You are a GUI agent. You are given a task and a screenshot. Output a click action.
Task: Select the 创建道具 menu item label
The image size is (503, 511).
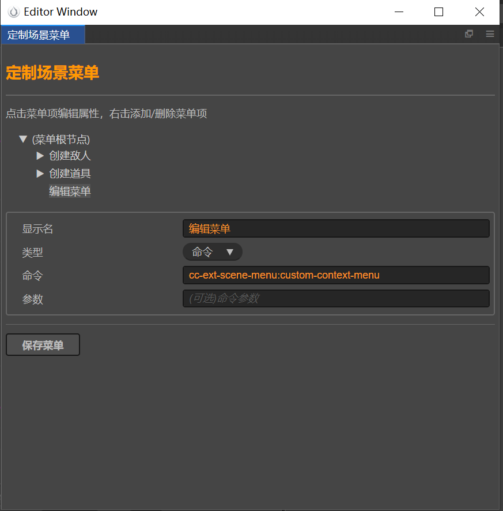point(70,174)
